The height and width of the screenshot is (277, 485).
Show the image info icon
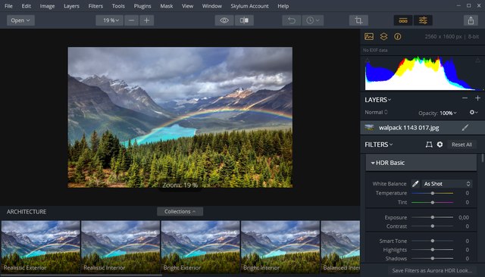(397, 36)
